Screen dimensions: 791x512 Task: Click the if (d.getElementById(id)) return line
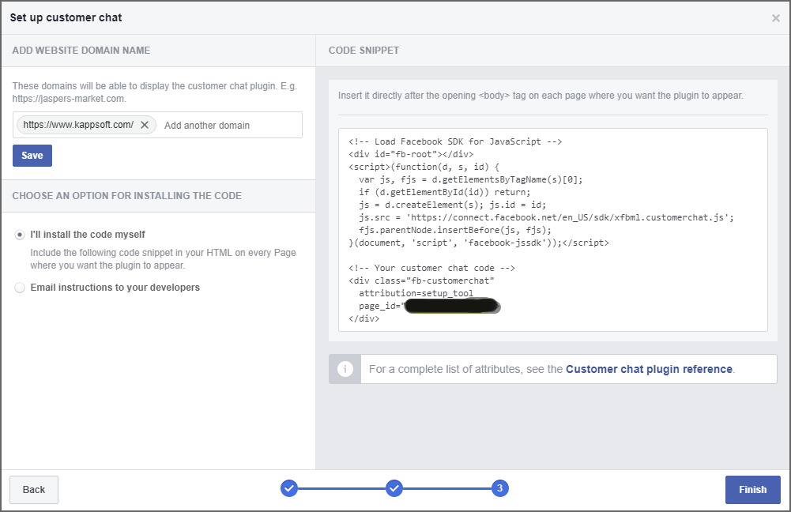444,192
